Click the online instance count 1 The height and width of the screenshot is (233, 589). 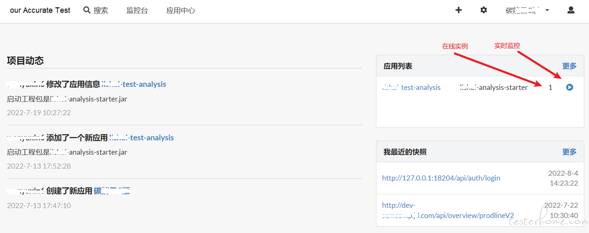550,88
